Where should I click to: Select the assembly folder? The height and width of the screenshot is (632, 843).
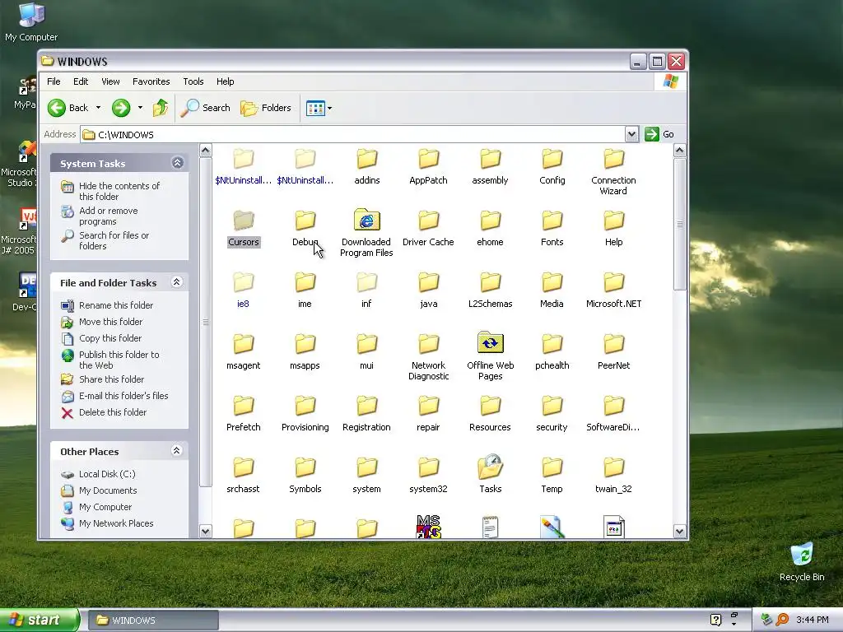491,167
